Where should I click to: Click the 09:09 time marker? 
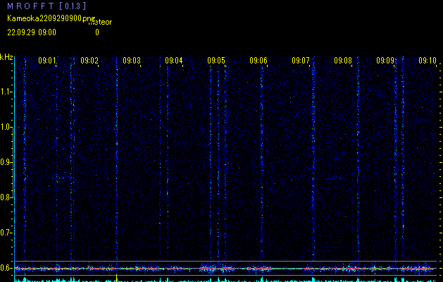[385, 61]
